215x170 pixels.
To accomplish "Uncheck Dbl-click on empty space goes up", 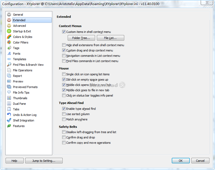I will pyautogui.click(x=64, y=80).
